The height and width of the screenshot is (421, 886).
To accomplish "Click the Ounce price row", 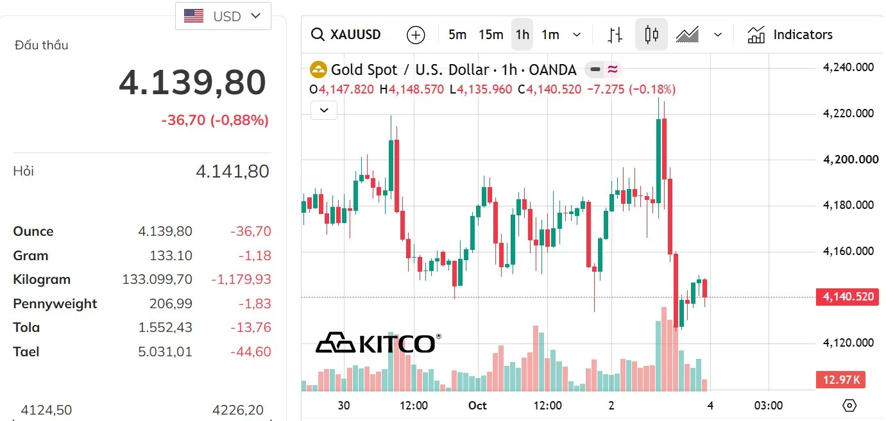I will [142, 231].
